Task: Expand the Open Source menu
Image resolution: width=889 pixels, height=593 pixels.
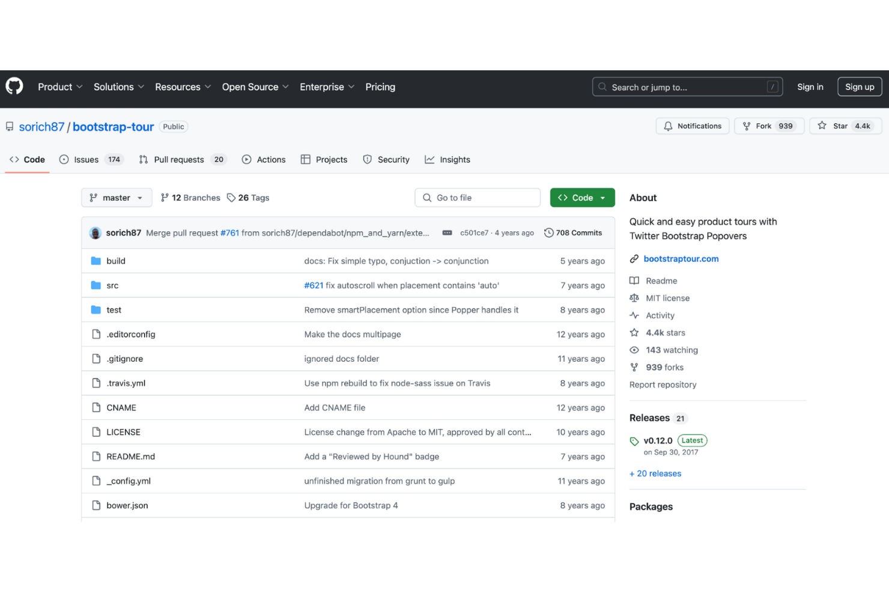Action: pos(255,87)
